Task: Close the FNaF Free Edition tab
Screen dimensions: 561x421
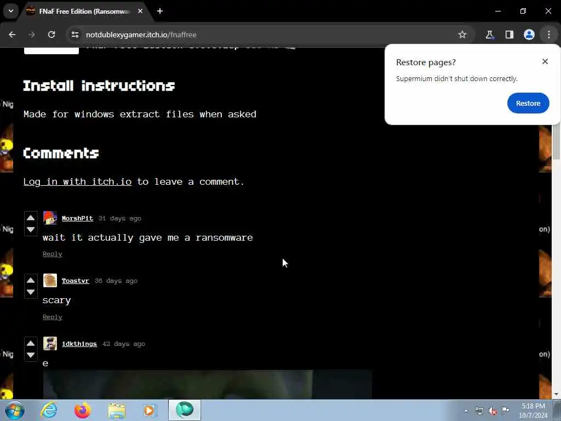Action: [x=140, y=11]
